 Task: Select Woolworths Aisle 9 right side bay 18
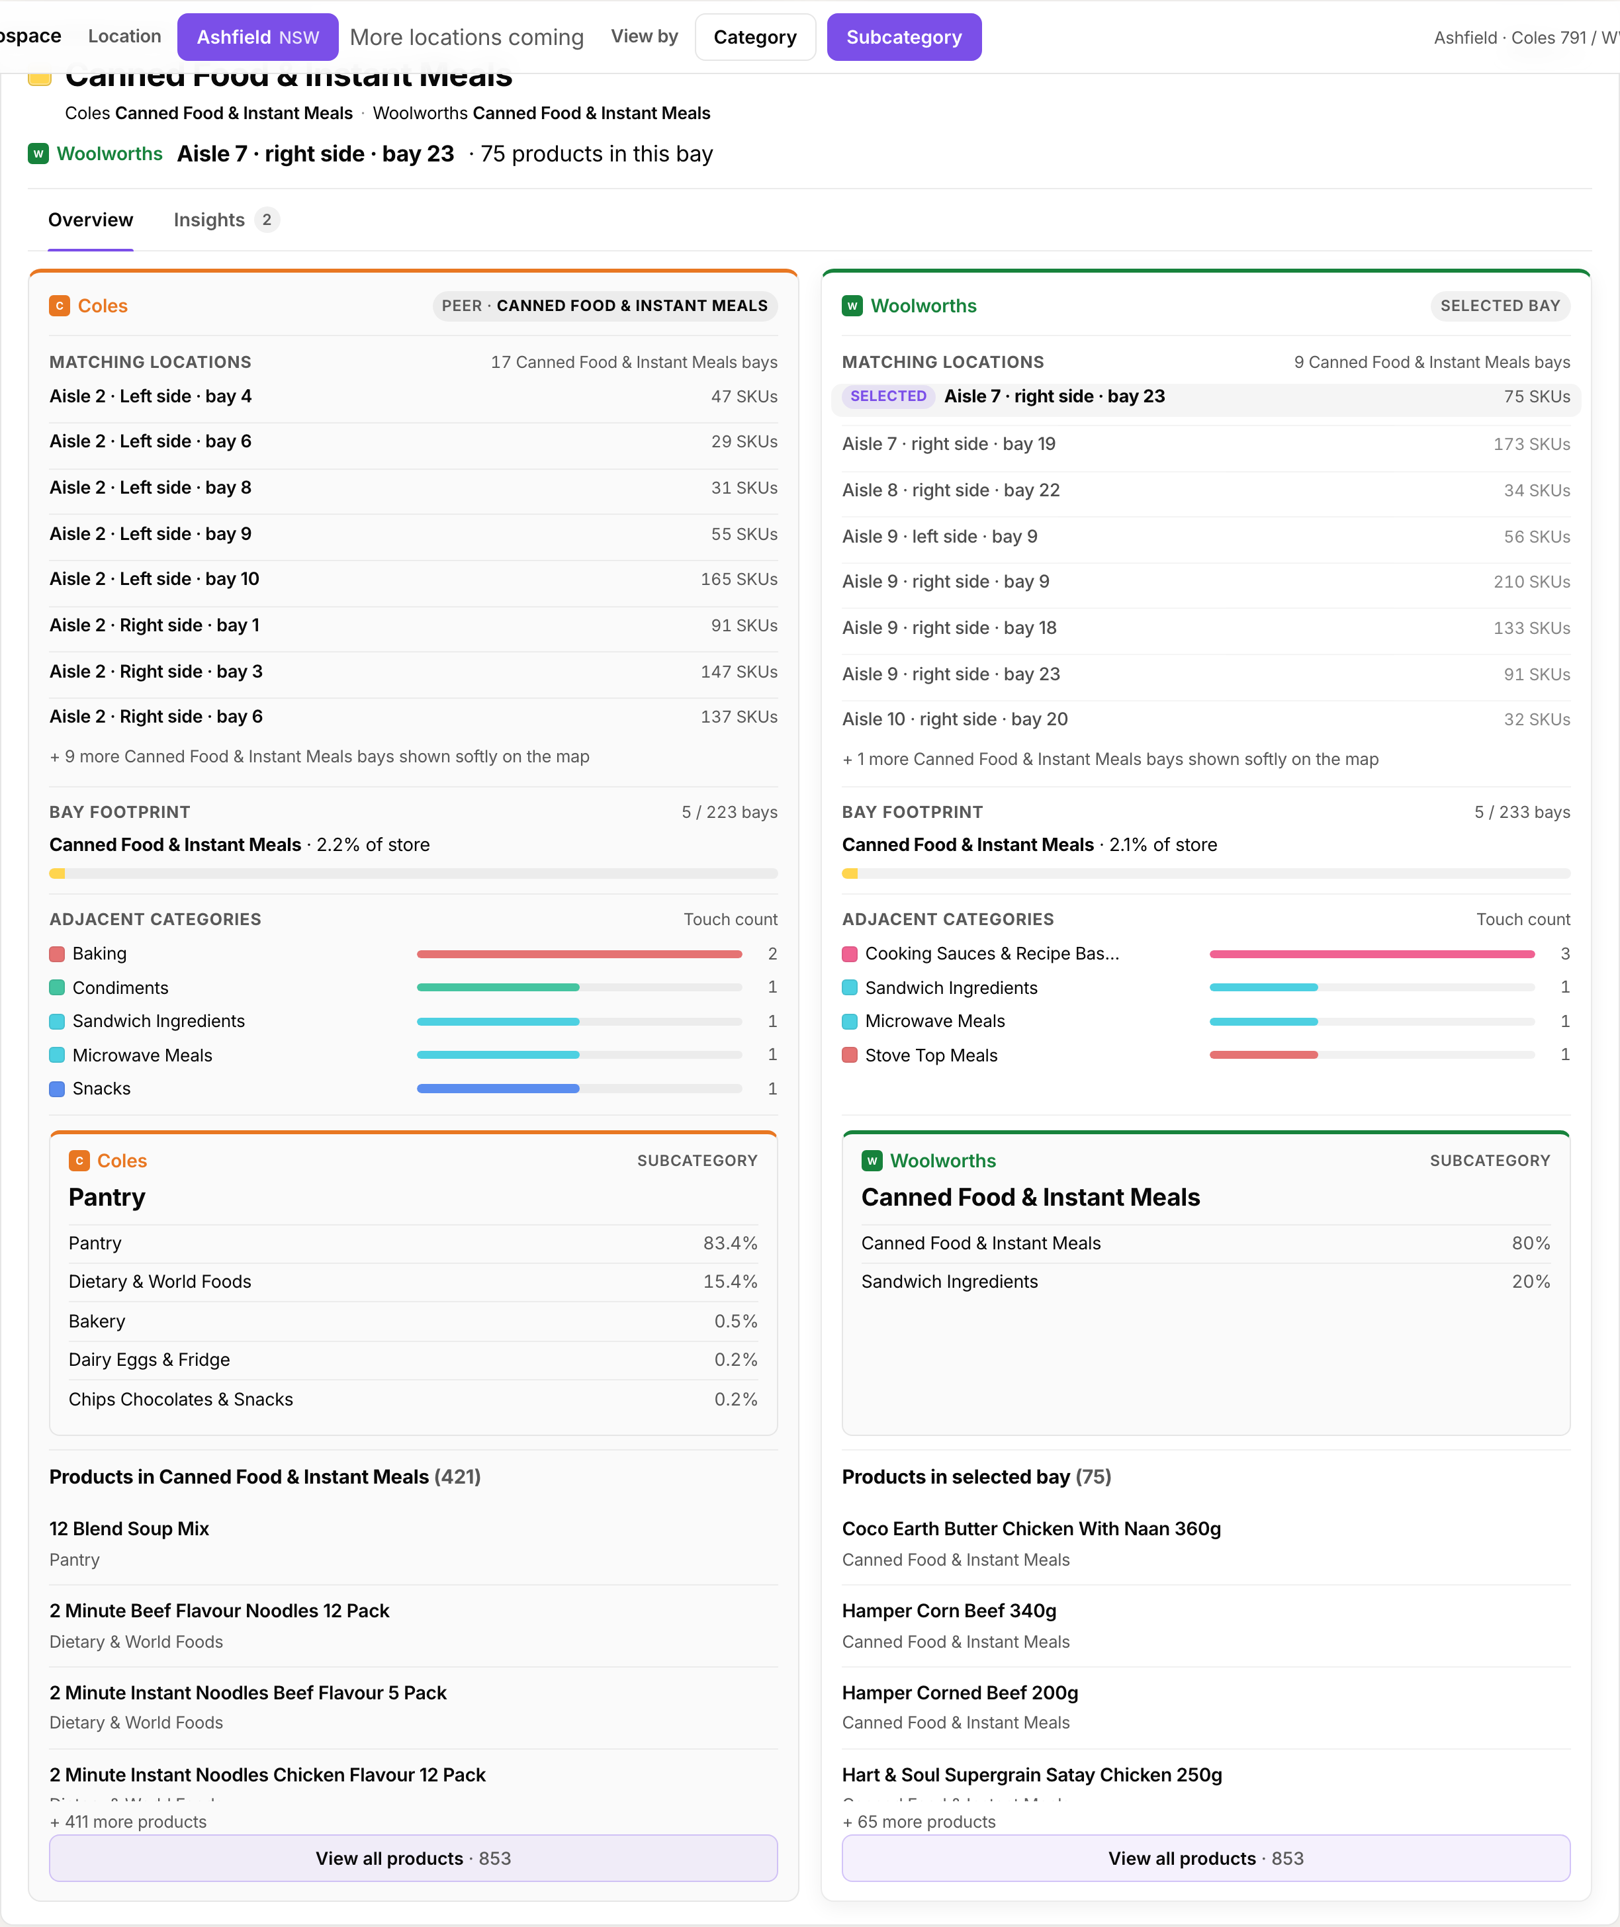pos(1206,628)
